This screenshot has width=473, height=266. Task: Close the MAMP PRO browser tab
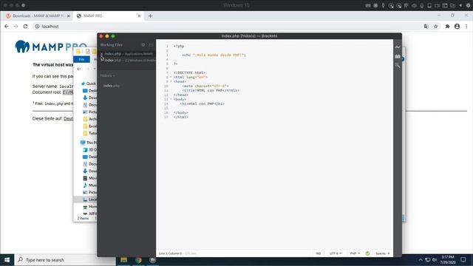(139, 16)
